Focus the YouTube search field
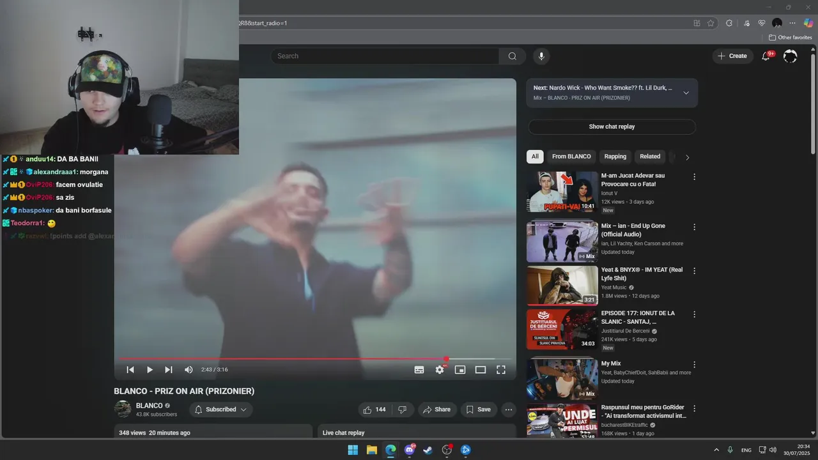Image resolution: width=818 pixels, height=460 pixels. coord(385,56)
